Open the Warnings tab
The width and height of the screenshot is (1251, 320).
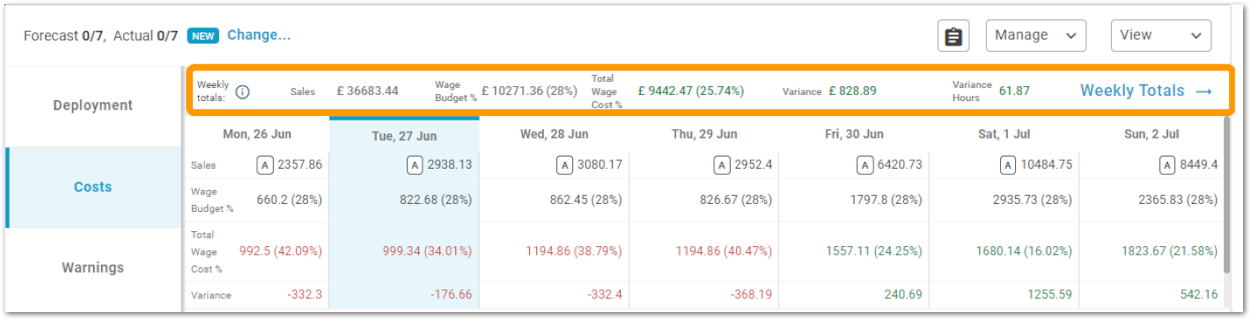pos(92,268)
